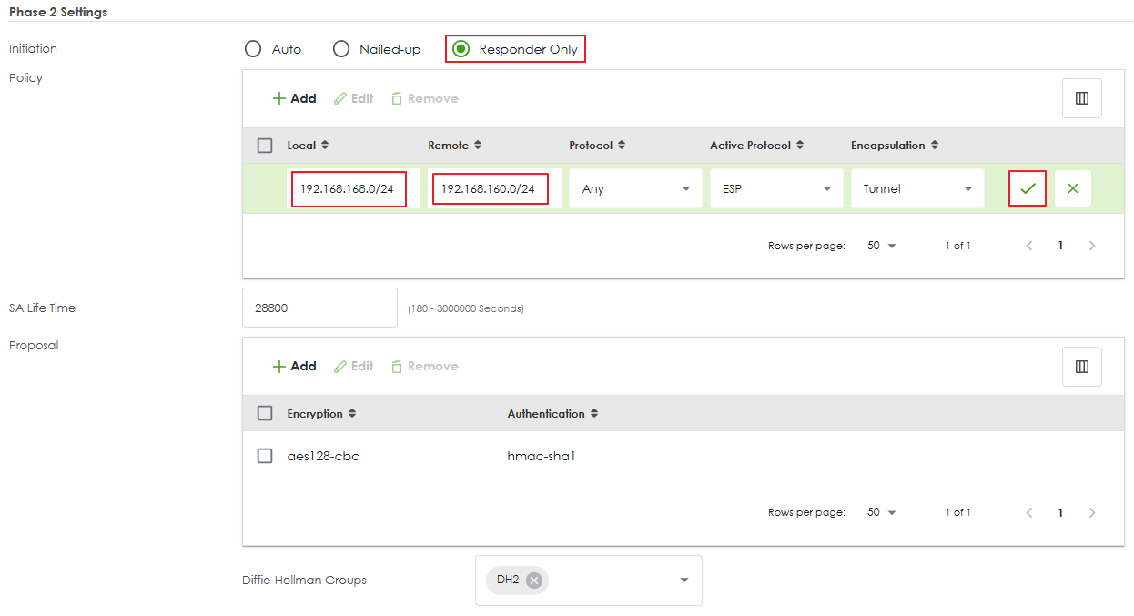Screen dimensions: 1134x616
Task: Expand Active Protocol dropdown showing ESP
Action: click(776, 188)
